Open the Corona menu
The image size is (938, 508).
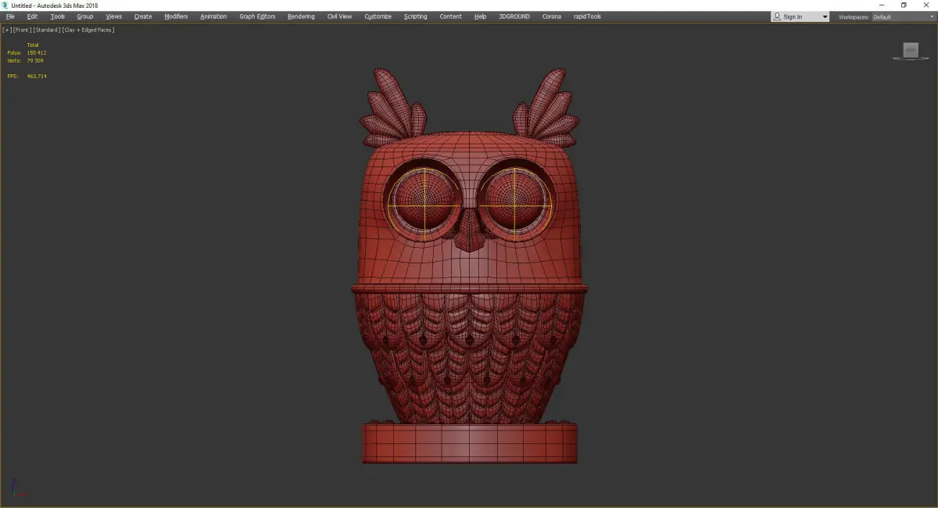click(552, 16)
